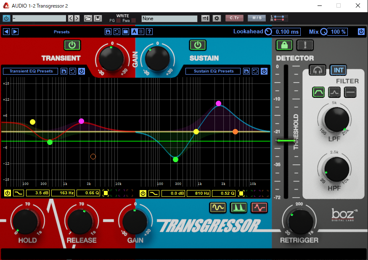Viewport: 368px width, 260px height.
Task: Select the green peaks display button
Action: coord(238,208)
